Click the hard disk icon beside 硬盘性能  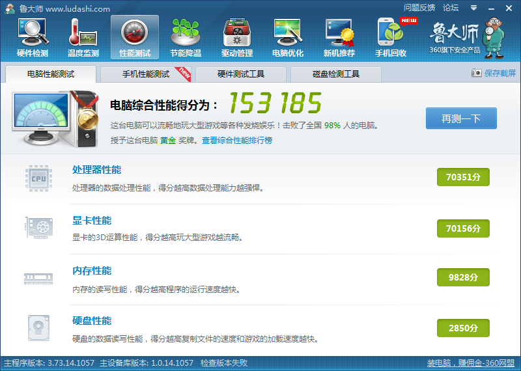pos(38,328)
